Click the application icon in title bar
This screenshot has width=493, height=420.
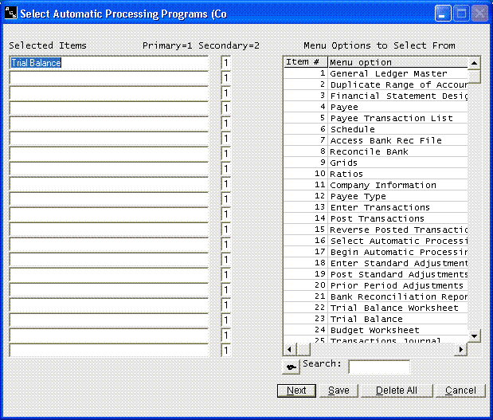click(x=10, y=13)
